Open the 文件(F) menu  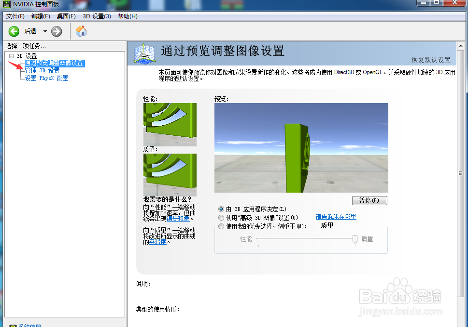(x=15, y=16)
